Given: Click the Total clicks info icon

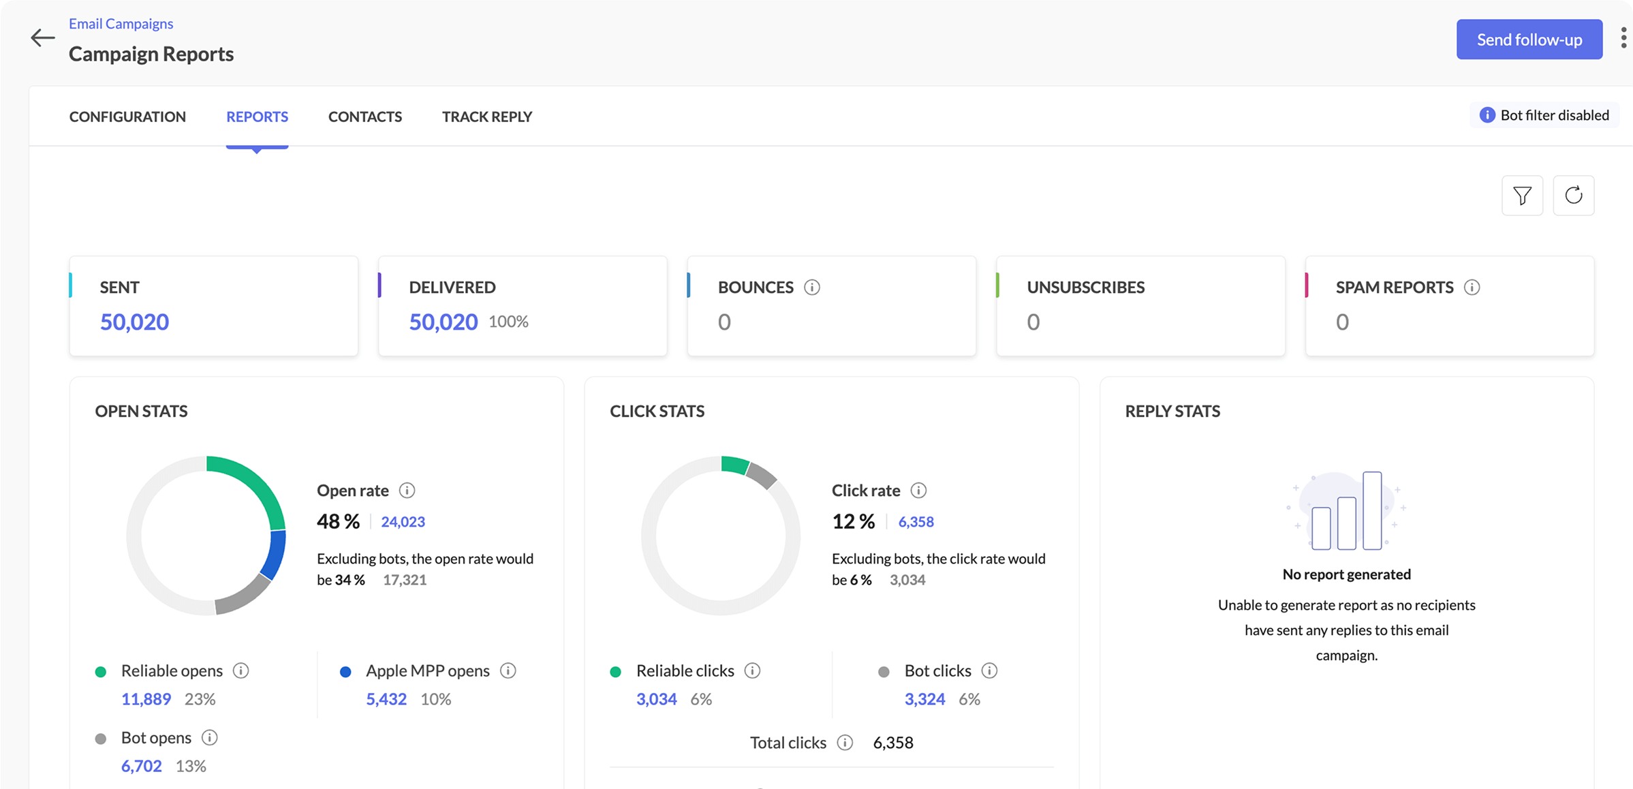Looking at the screenshot, I should click(845, 743).
